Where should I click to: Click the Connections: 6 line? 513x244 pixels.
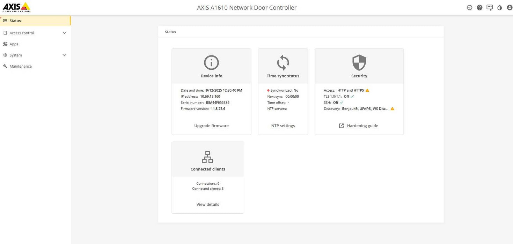208,183
